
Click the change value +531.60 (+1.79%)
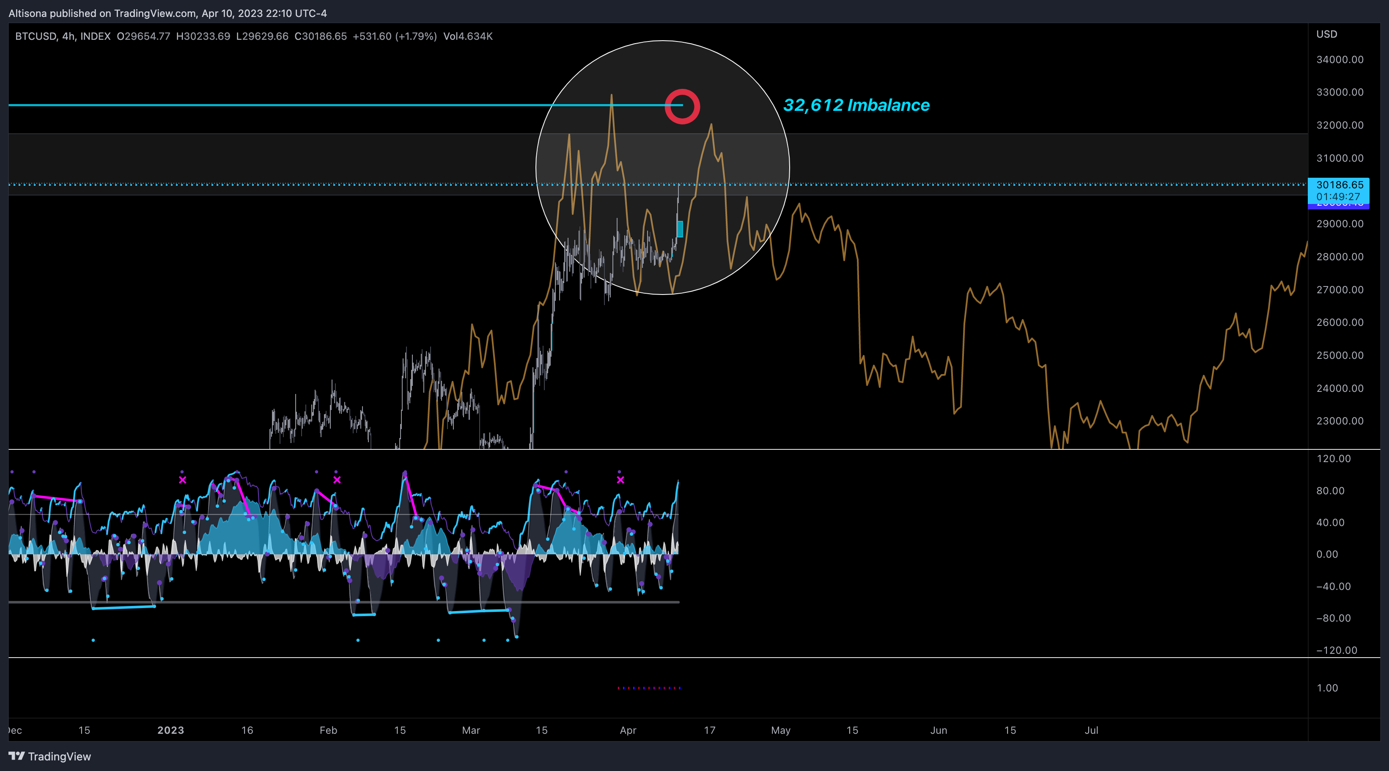(395, 36)
